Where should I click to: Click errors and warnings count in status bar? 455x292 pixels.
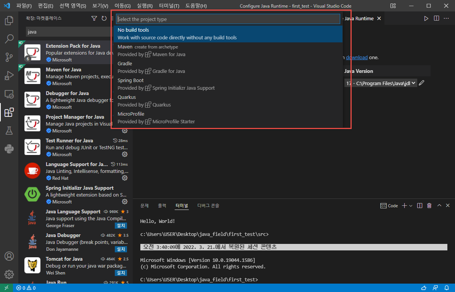coord(26,288)
